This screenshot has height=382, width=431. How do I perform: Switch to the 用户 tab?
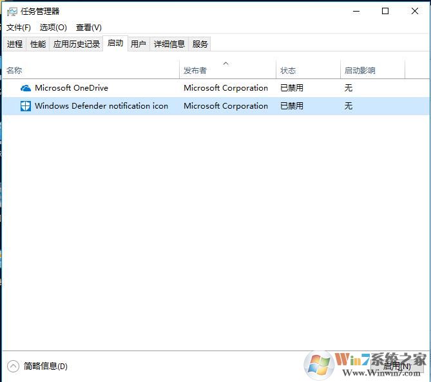(139, 44)
